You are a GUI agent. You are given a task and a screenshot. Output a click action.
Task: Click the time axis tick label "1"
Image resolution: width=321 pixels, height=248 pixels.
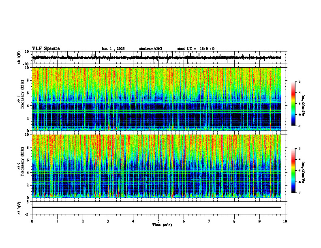57,221
